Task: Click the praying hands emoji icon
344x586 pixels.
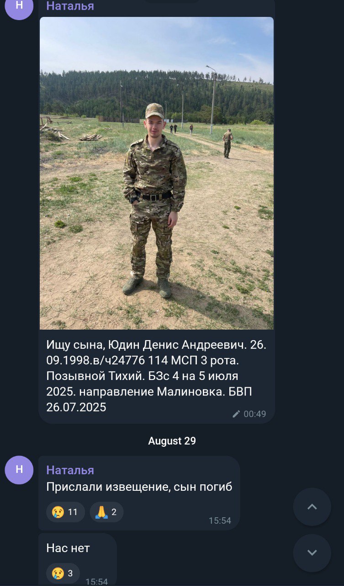Action: coord(101,512)
